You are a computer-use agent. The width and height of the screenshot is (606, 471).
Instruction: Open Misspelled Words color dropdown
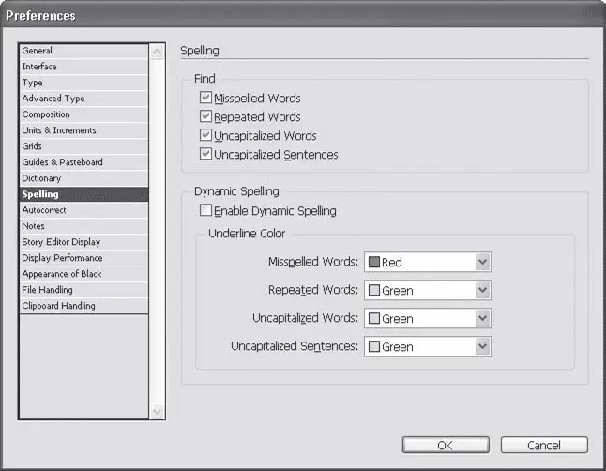[x=482, y=262]
